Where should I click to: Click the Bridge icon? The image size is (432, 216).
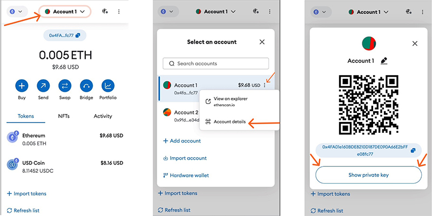[86, 86]
